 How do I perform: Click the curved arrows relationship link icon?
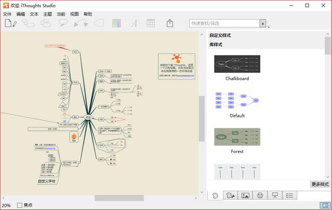81,23
